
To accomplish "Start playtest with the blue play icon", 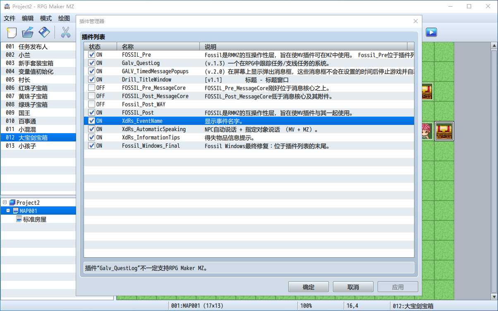I will tap(431, 32).
